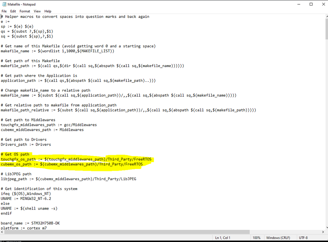This screenshot has width=328, height=242.
Task: Click the 'sq = $(subst $(sp),?,$1)' line
Action: point(27,36)
